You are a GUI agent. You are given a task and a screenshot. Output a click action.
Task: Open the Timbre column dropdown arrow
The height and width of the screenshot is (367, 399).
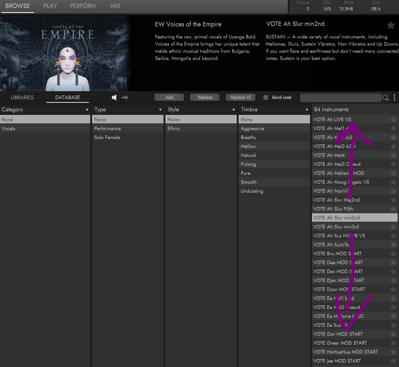(x=307, y=110)
